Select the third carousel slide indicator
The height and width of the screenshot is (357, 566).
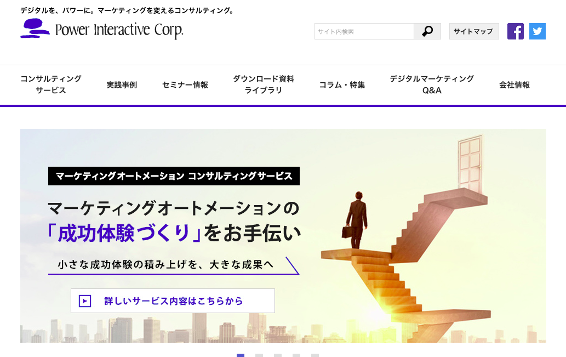point(278,355)
